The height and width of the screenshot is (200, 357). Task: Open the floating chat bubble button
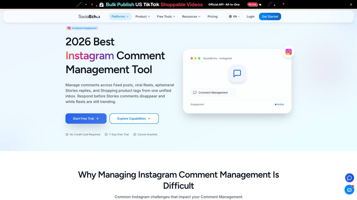(349, 178)
